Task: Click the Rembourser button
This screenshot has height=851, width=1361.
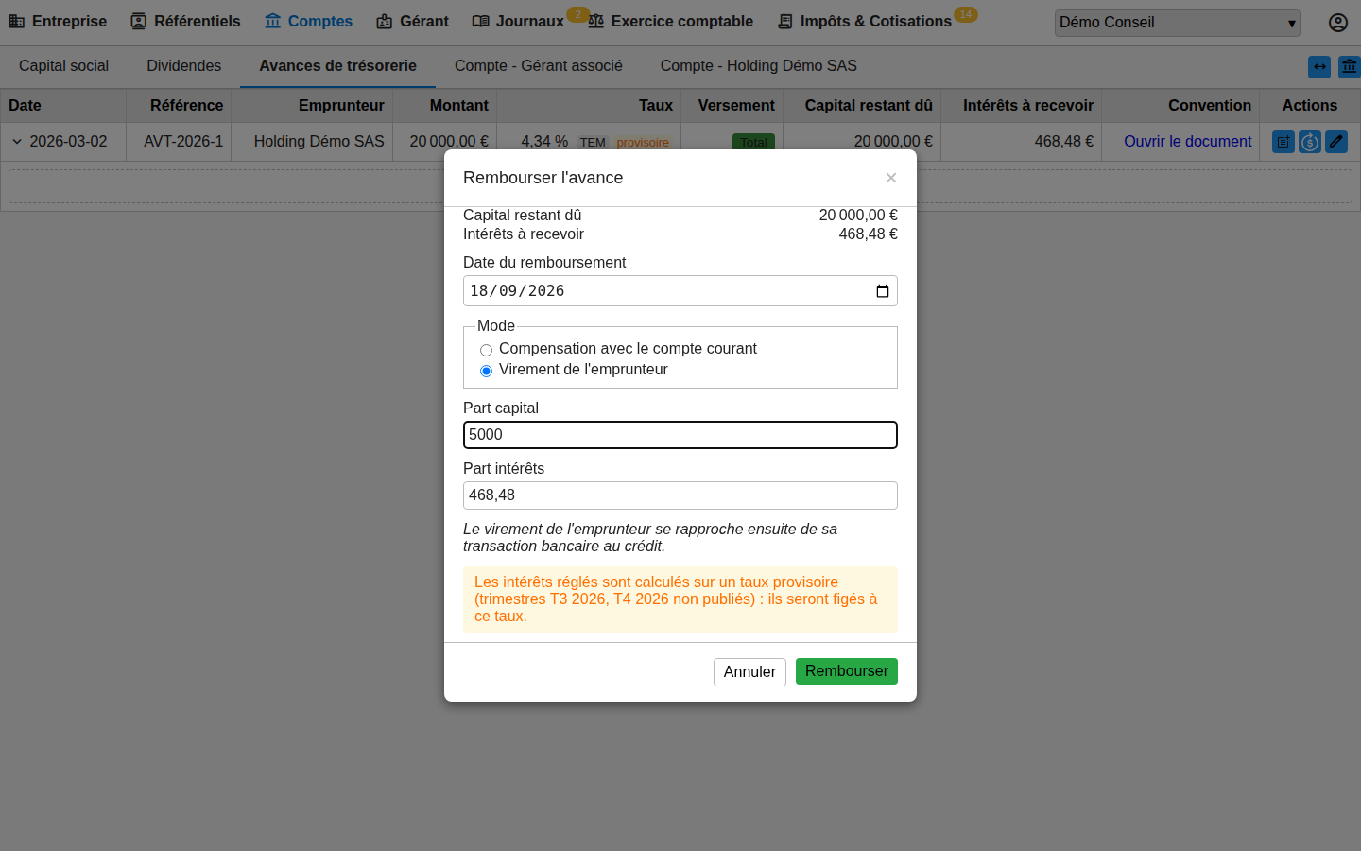Action: (847, 671)
